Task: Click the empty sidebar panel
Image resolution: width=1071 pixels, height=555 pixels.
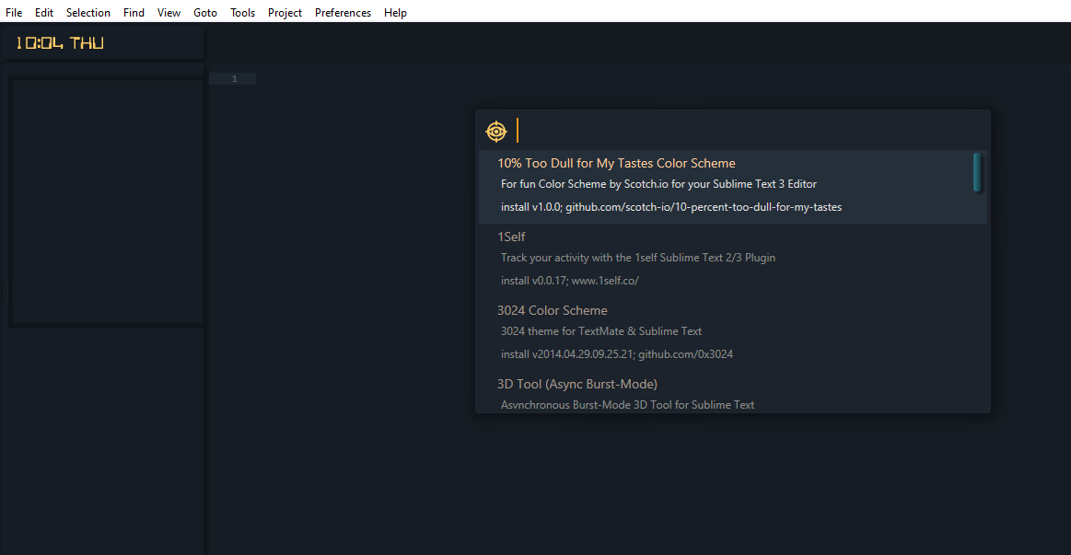Action: click(107, 202)
